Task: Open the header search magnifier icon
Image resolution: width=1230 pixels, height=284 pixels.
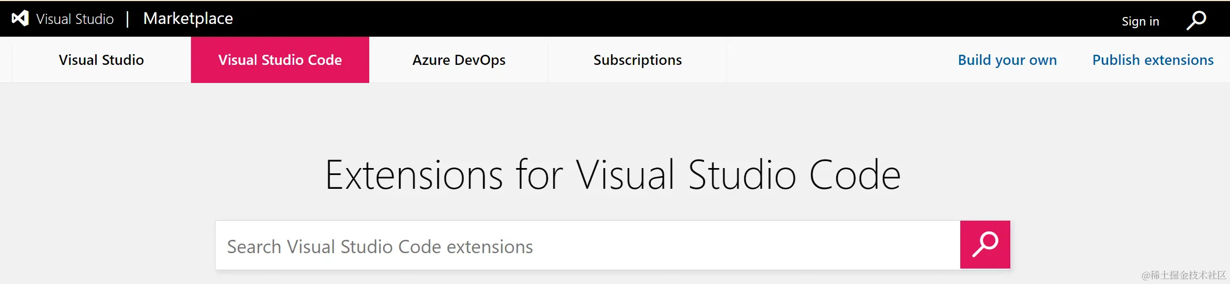Action: pos(1196,21)
